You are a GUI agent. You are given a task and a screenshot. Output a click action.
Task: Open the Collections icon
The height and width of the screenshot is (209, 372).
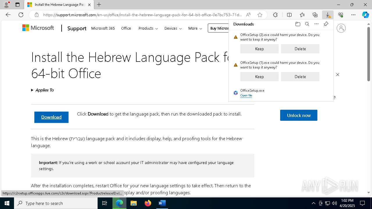click(x=315, y=15)
